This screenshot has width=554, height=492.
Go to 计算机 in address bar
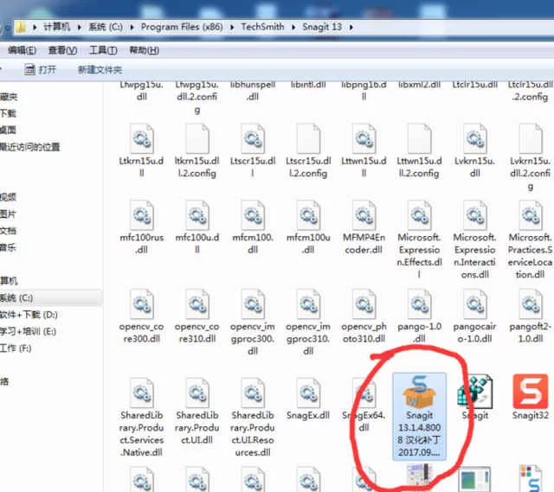click(57, 27)
